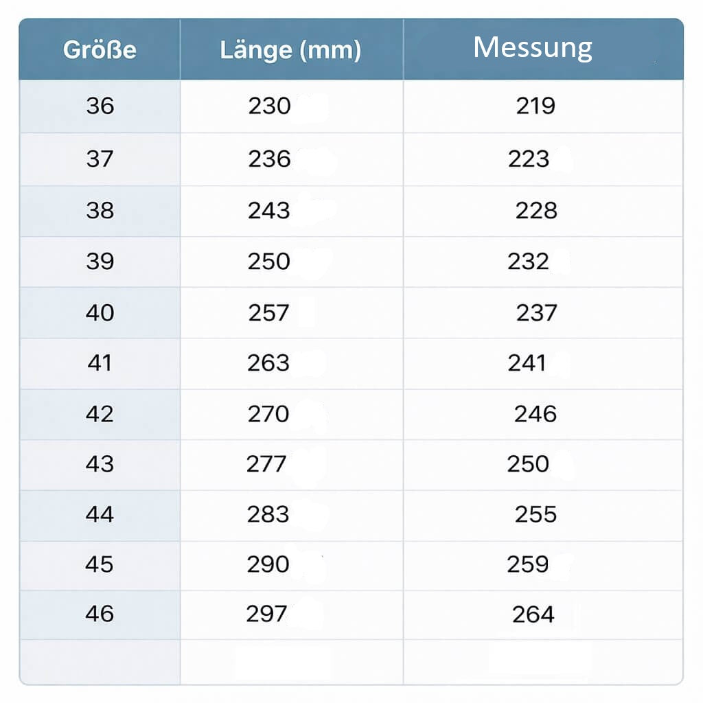Select the size 36 cell
This screenshot has height=703, width=703.
[x=100, y=106]
